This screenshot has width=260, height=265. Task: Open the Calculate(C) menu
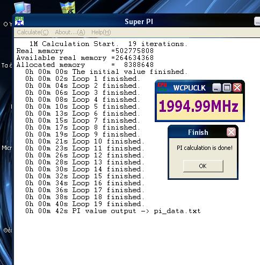pyautogui.click(x=33, y=32)
